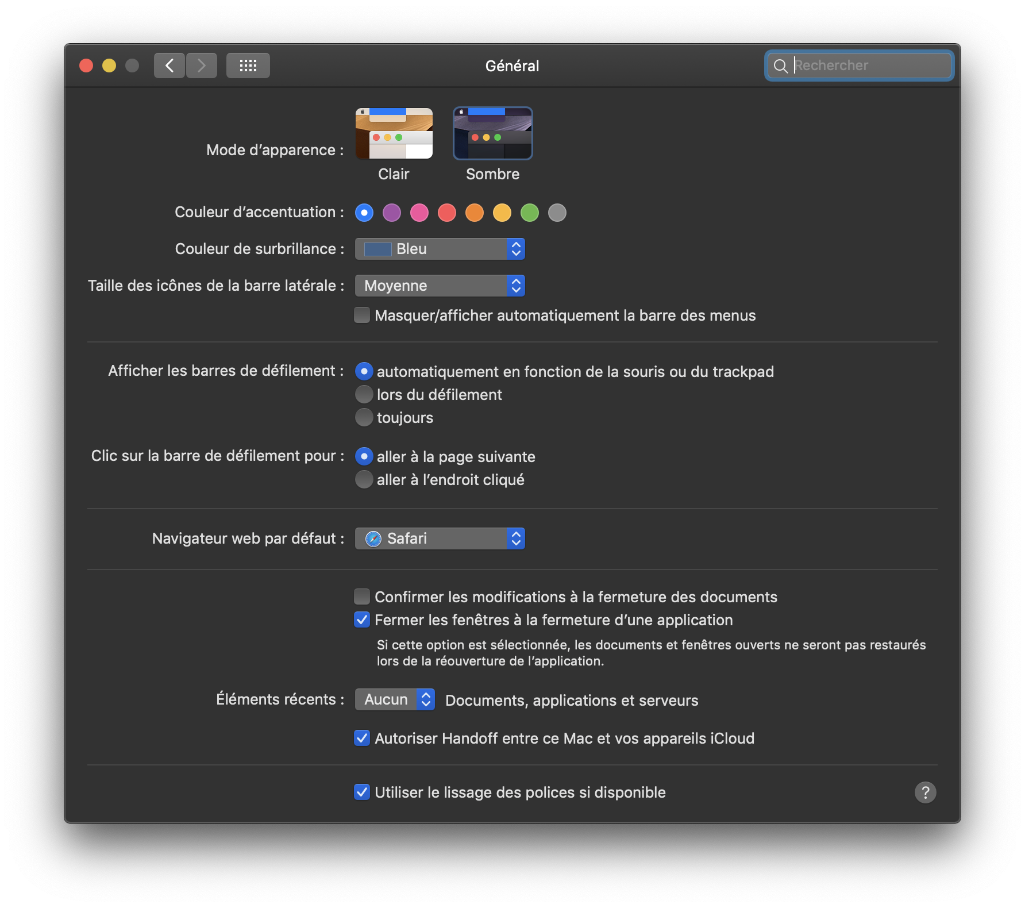Select the graphite gray accent color
The width and height of the screenshot is (1025, 908).
click(x=557, y=213)
